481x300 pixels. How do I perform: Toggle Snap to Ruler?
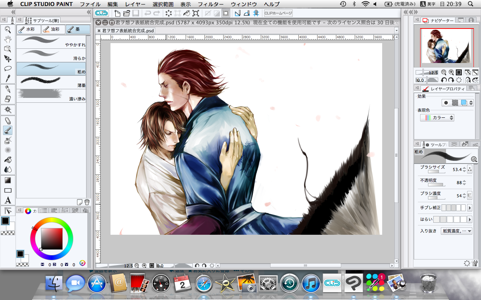(x=237, y=13)
